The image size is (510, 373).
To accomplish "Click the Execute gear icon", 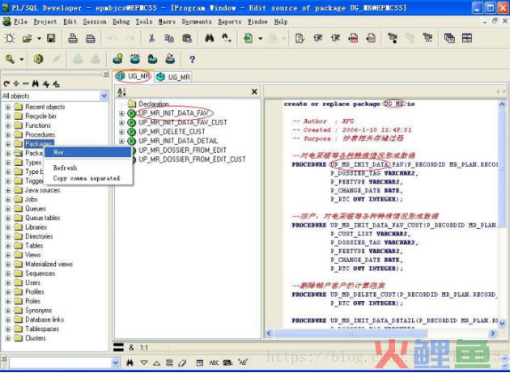I will 39,59.
